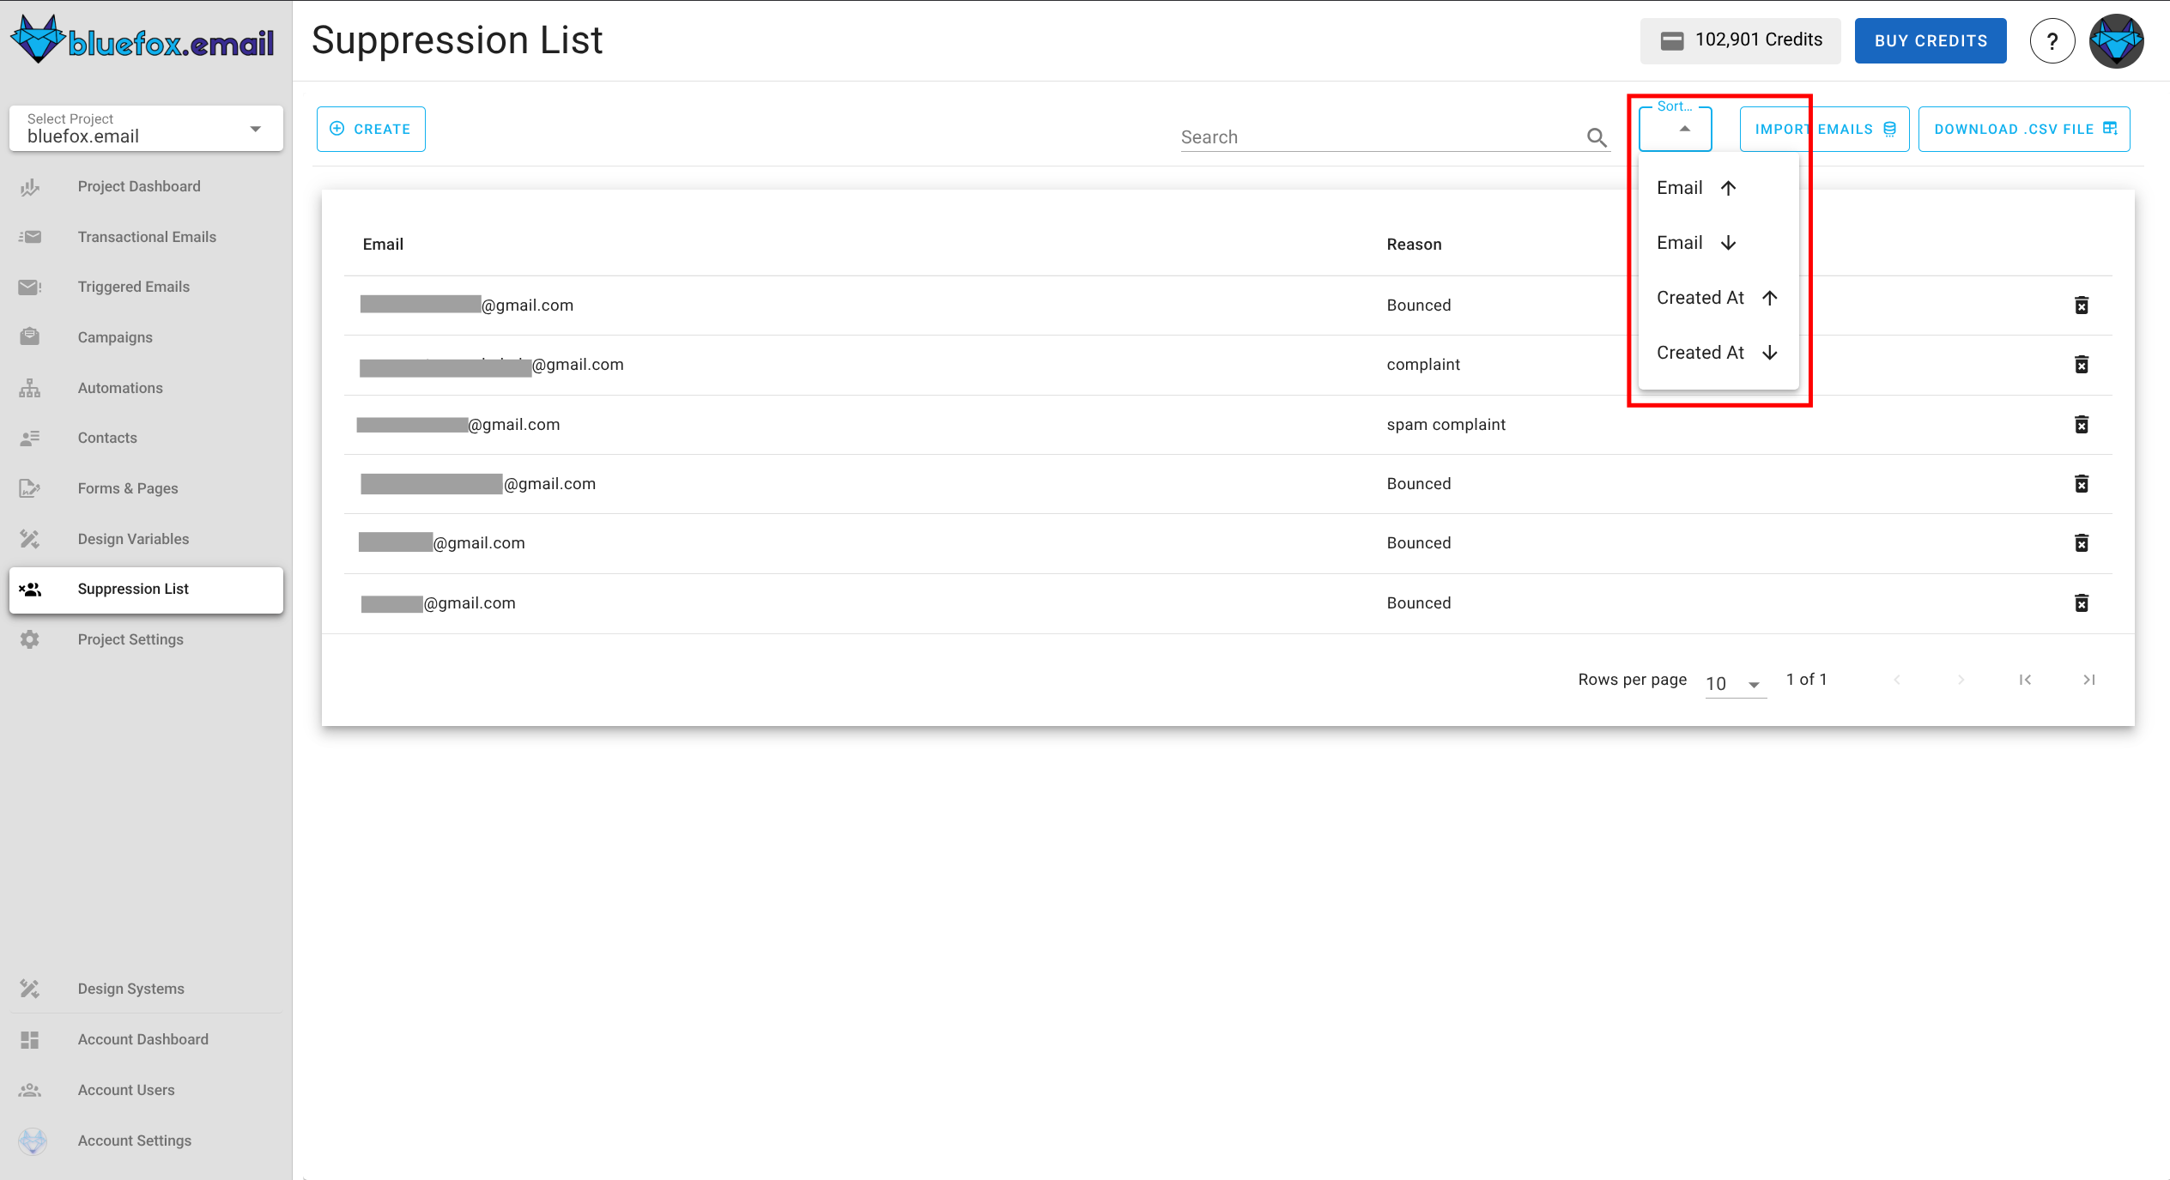2170x1180 pixels.
Task: Click the help question mark icon
Action: (2052, 40)
